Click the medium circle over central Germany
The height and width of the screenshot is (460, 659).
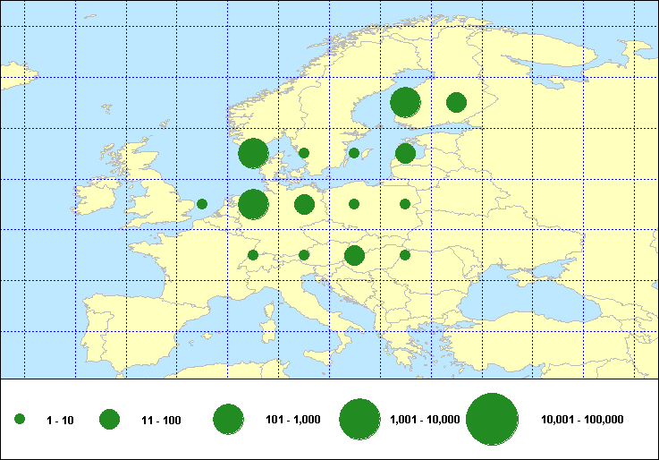304,204
